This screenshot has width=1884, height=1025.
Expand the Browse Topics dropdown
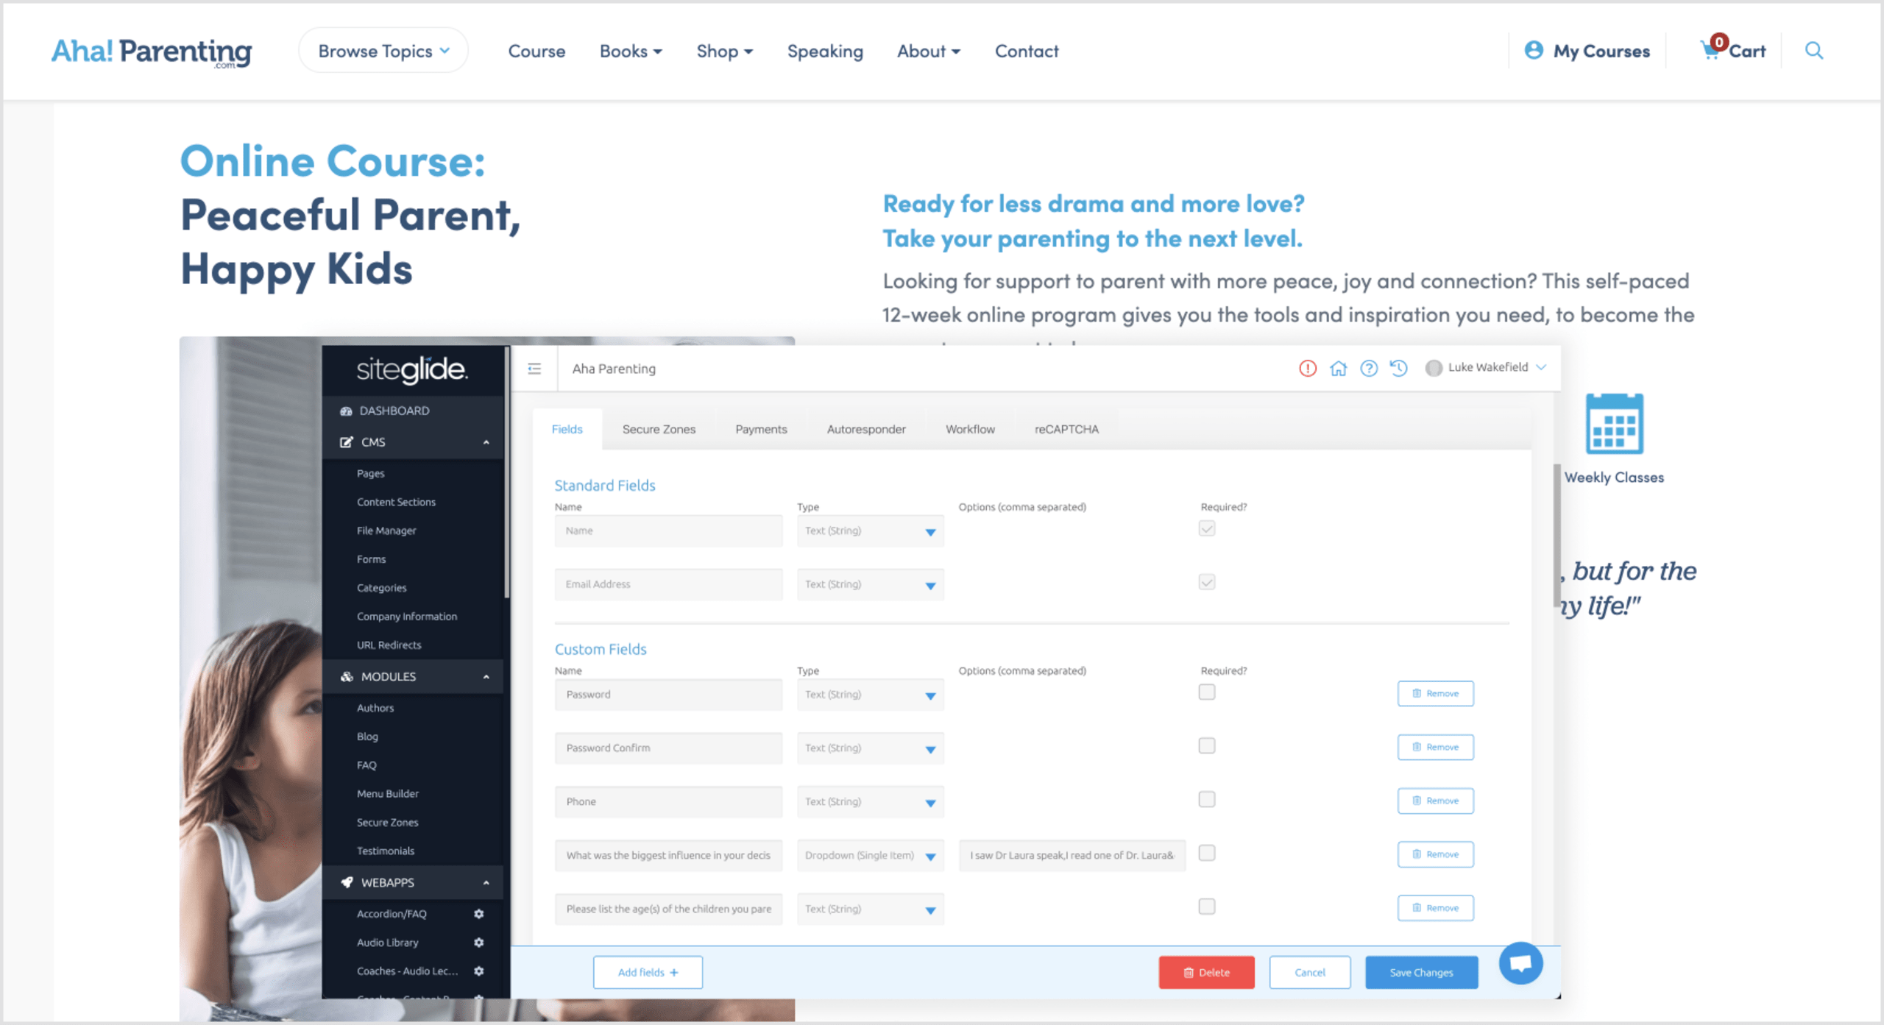[x=383, y=51]
